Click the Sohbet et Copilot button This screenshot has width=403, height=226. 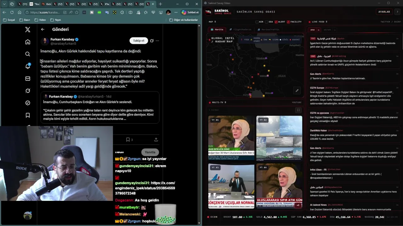pyautogui.click(x=190, y=12)
